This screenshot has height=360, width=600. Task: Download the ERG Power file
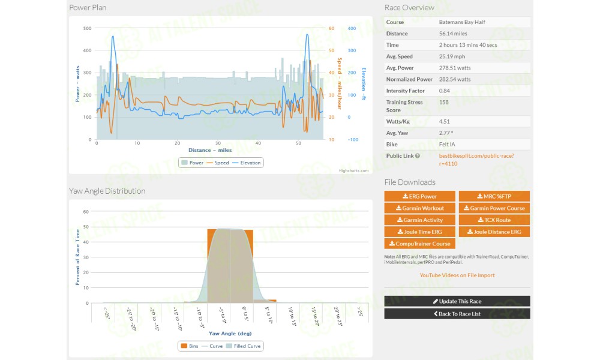point(420,196)
